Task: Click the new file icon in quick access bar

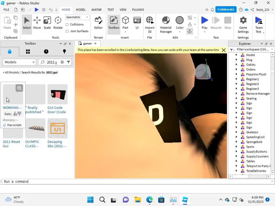Action: click(16, 10)
